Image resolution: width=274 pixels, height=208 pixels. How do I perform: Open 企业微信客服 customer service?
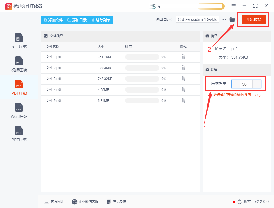(85, 202)
